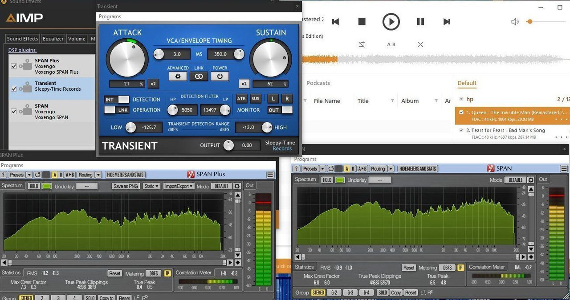This screenshot has height=300, width=570.
Task: Stop playback in AIMP player
Action: [x=362, y=21]
